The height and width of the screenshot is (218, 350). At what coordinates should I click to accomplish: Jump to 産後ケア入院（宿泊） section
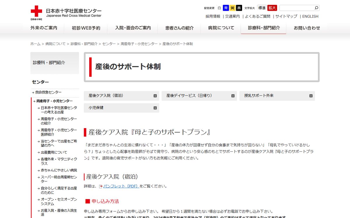122,96
